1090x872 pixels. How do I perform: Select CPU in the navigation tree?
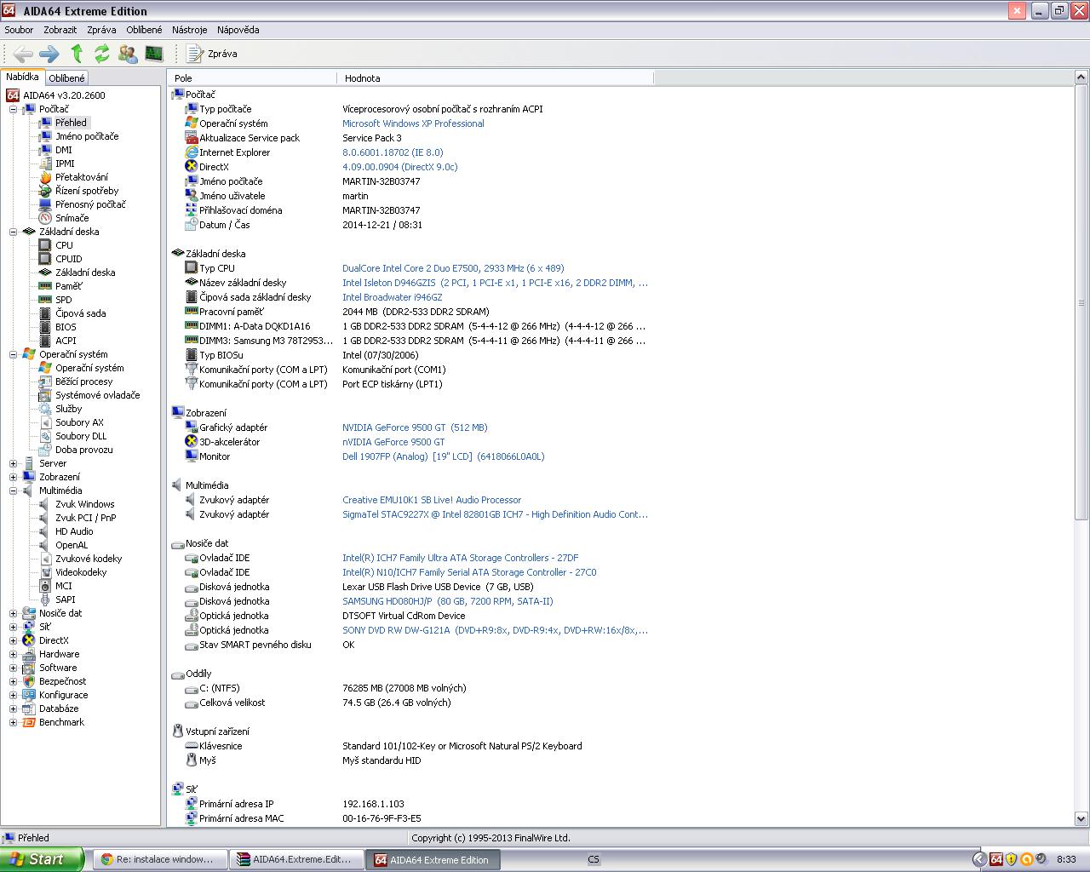[x=64, y=245]
